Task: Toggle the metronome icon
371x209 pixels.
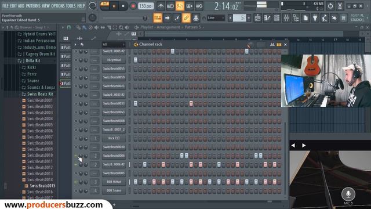Action: pyautogui.click(x=161, y=6)
